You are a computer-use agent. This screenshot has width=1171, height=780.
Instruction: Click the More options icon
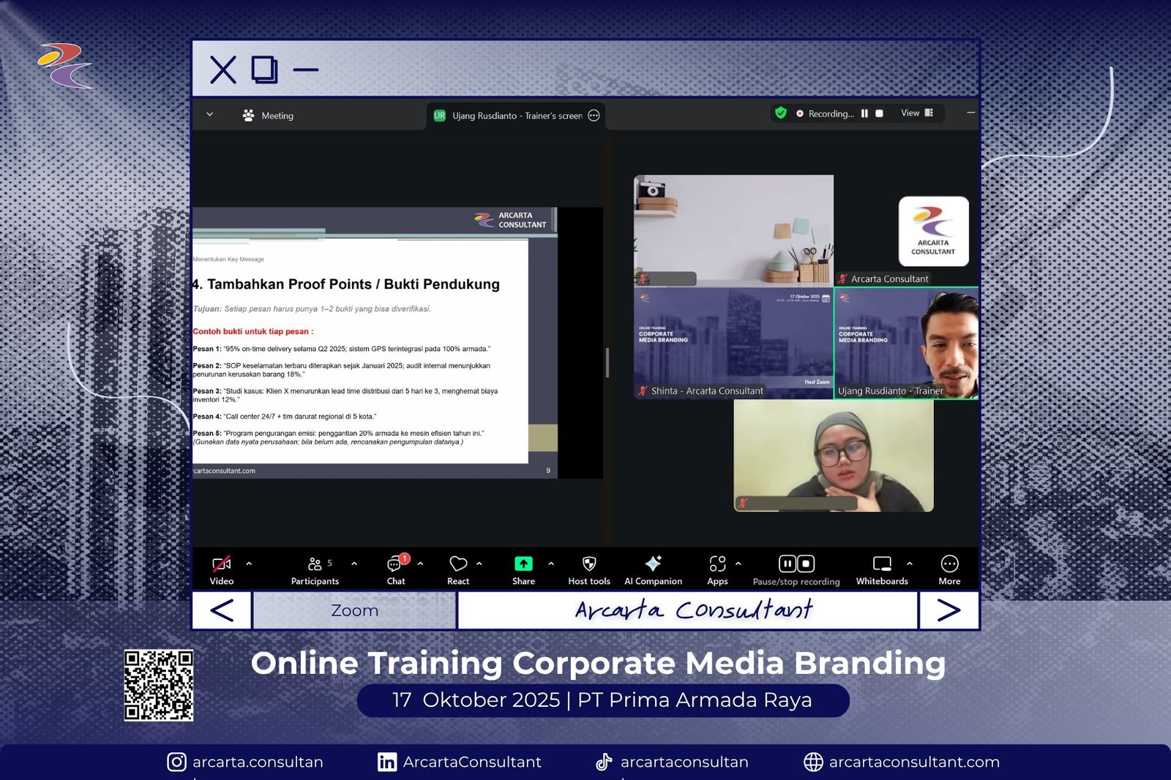pos(949,570)
